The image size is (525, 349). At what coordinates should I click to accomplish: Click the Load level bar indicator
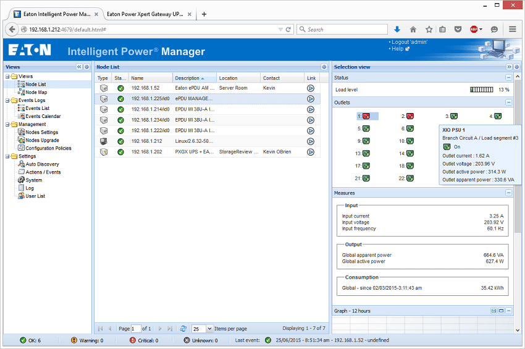click(x=482, y=90)
